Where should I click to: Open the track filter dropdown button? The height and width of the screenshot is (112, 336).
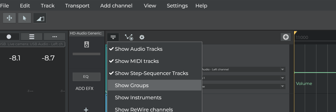tap(113, 37)
